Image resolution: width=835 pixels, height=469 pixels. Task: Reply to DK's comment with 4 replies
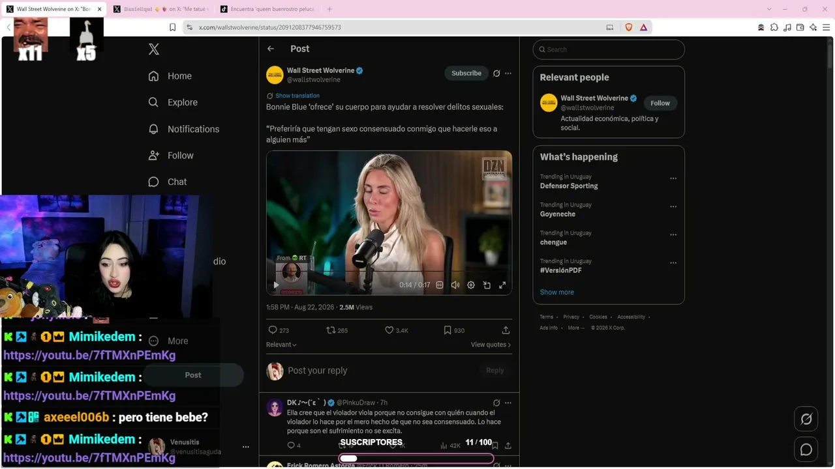pyautogui.click(x=294, y=446)
